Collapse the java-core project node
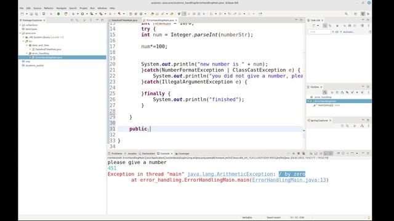 20,33
